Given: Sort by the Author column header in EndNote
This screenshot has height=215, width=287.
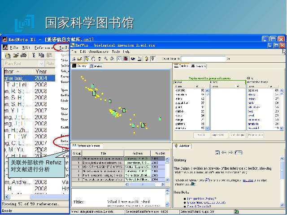Looking at the screenshot, I should pyautogui.click(x=17, y=71).
